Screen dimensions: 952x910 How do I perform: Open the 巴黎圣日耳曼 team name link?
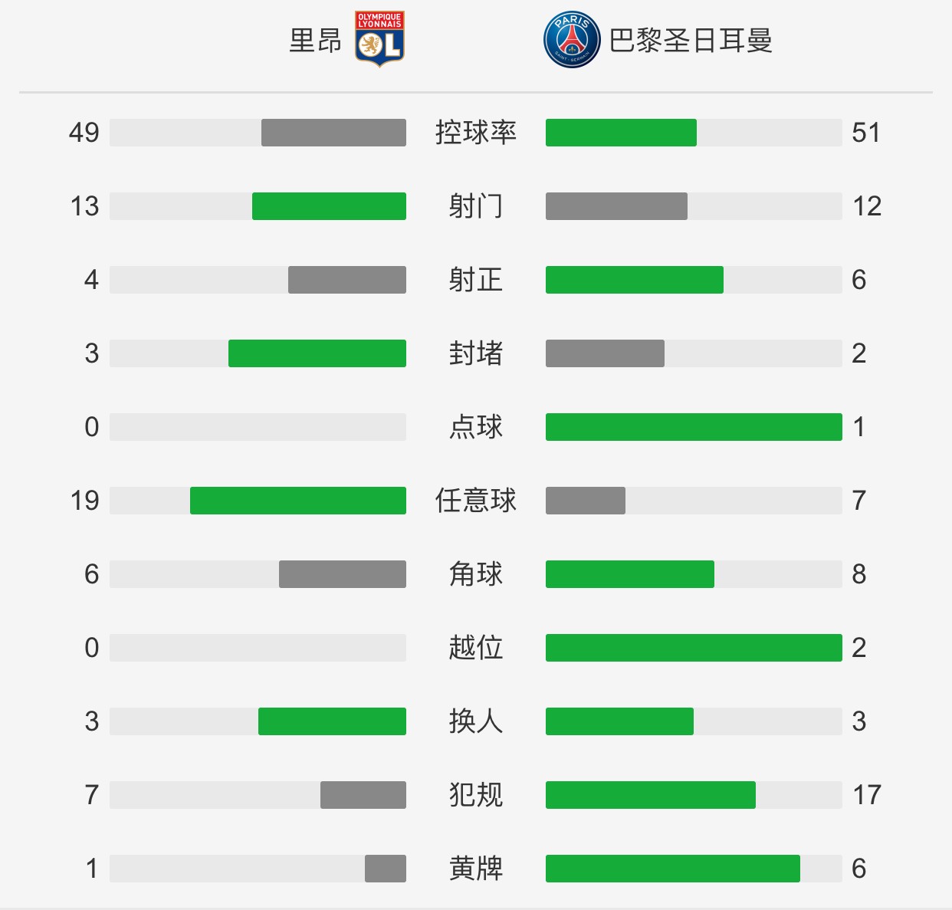point(691,40)
